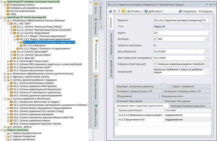Image resolution: width=217 pixels, height=141 pixels.
Task: Switch to История версий vertical tab
Action: tap(111, 70)
